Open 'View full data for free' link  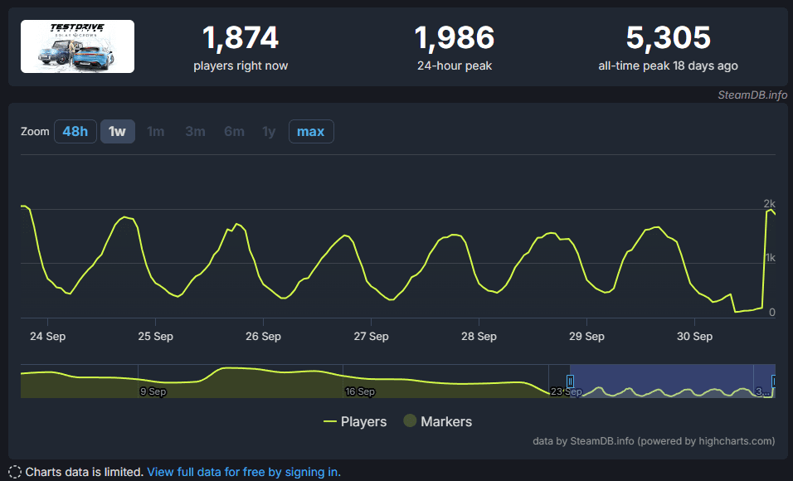click(244, 472)
